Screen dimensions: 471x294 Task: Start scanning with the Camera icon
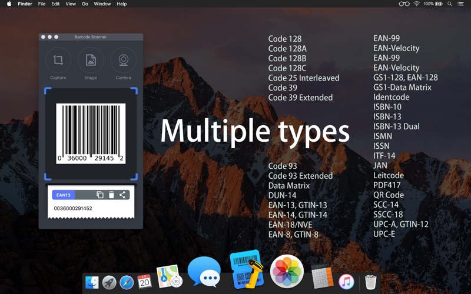(123, 60)
